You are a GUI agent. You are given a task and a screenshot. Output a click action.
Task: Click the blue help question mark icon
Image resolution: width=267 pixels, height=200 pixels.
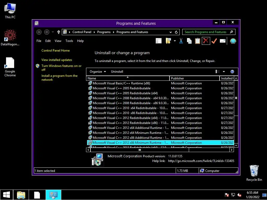pos(232,72)
